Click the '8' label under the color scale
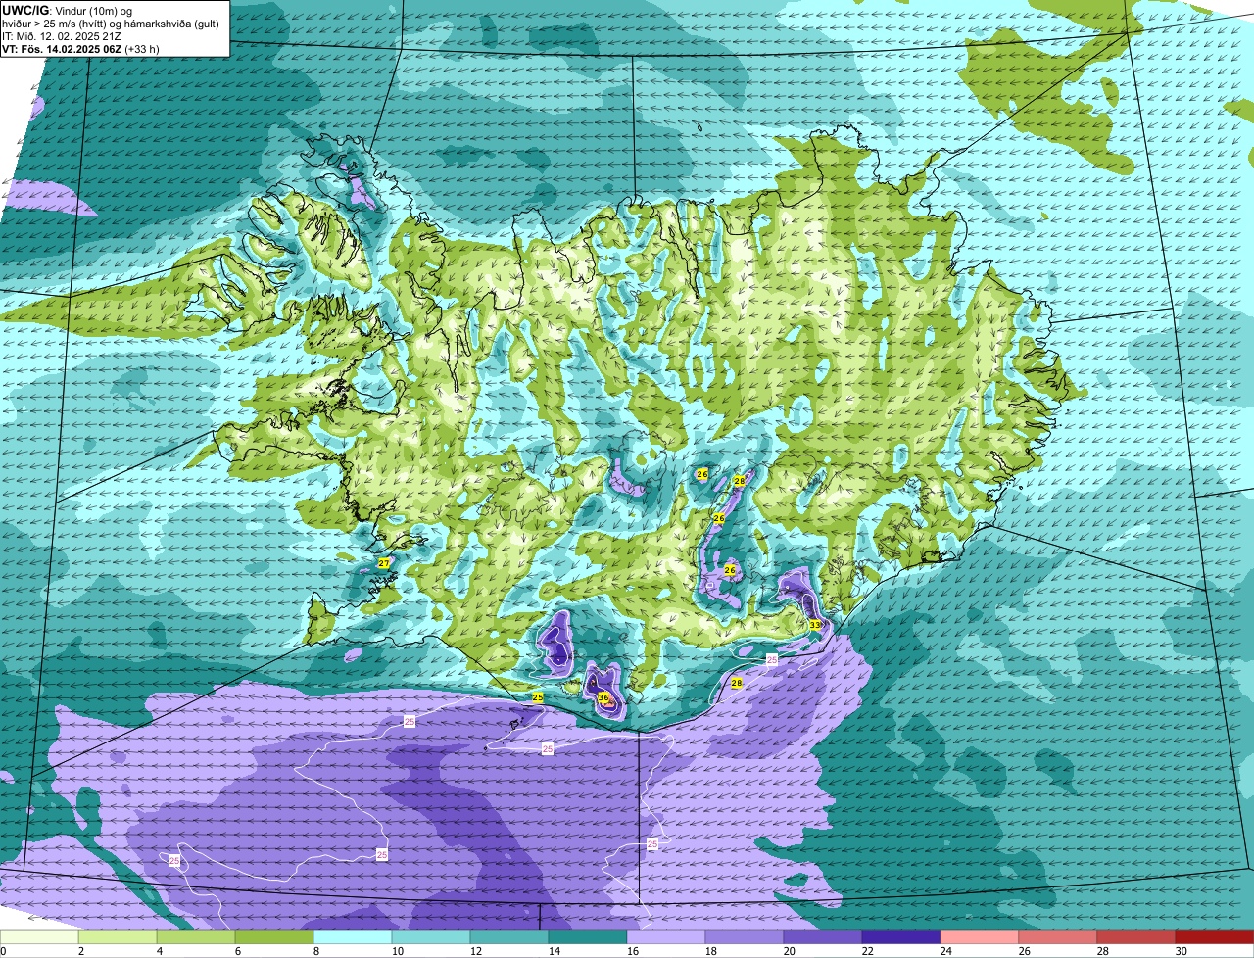Image resolution: width=1254 pixels, height=958 pixels. click(x=315, y=951)
